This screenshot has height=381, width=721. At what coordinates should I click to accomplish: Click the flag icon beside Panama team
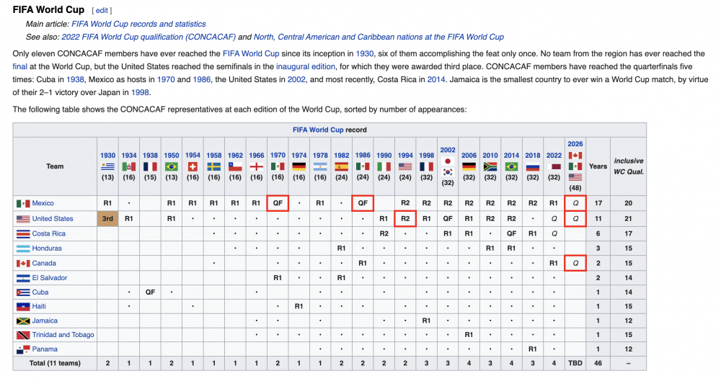(23, 349)
